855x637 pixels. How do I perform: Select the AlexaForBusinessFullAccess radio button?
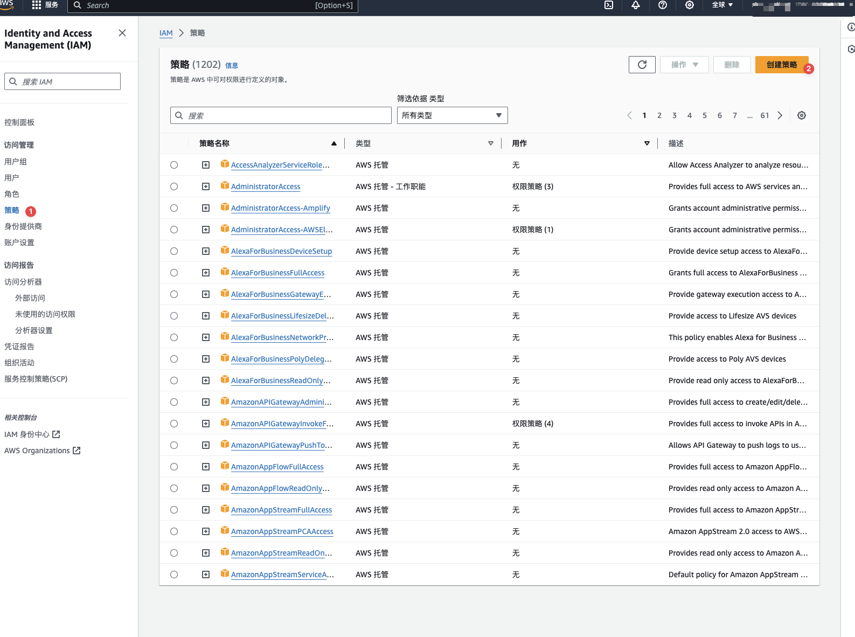174,273
